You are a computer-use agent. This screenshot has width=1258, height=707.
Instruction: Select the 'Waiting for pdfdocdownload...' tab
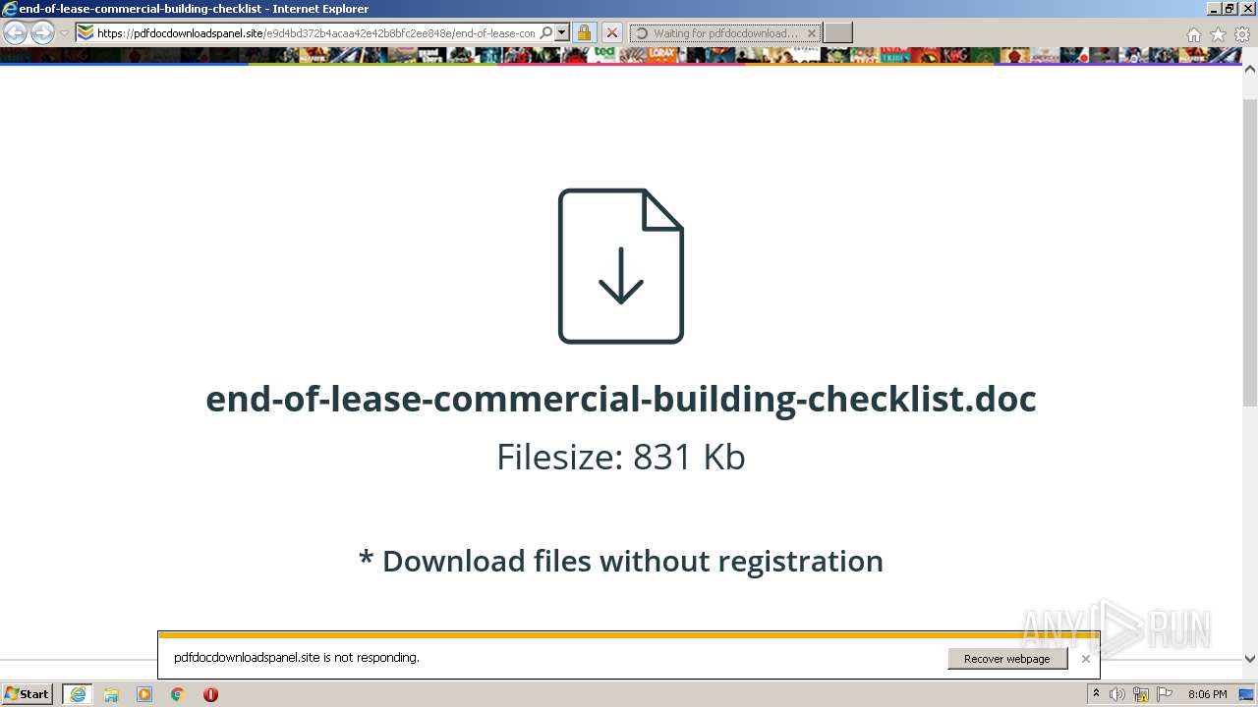(725, 32)
